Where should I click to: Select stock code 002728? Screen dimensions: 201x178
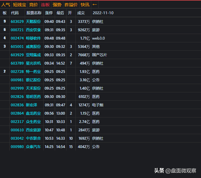coord(17,71)
